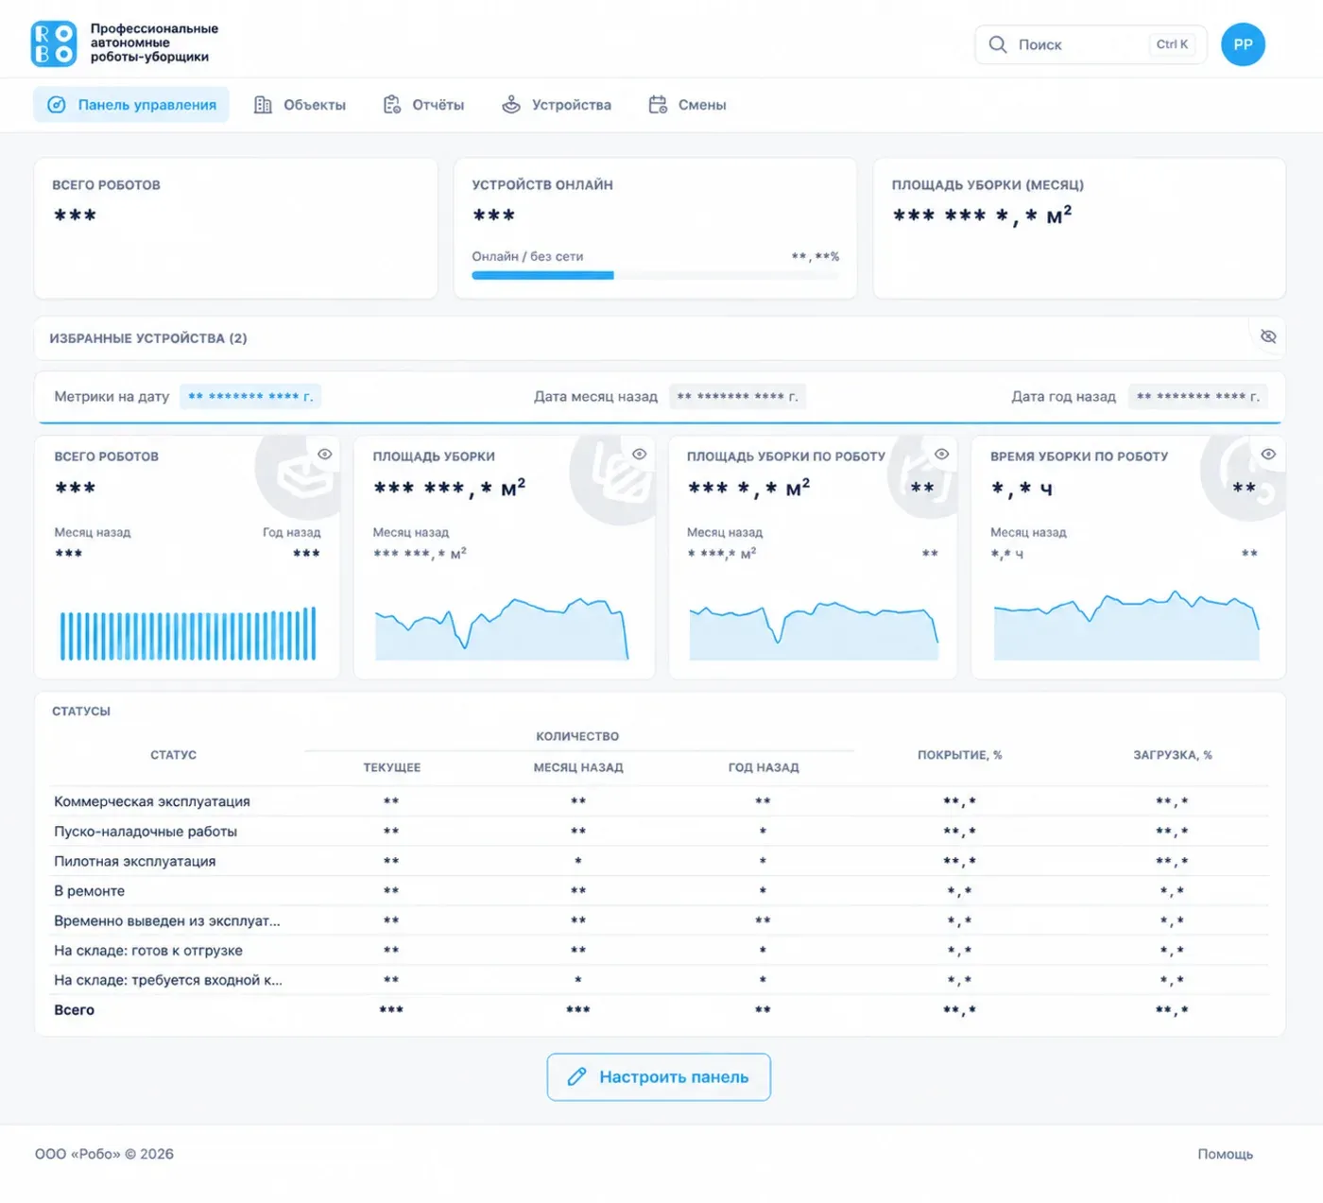Click the Площадь уборки (месяц) card title
This screenshot has height=1203, width=1323.
[988, 185]
